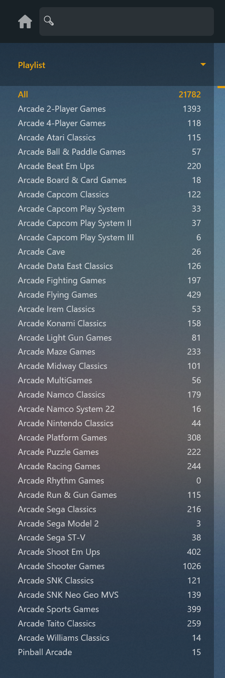This screenshot has height=678, width=225.
Task: Click the orange scrollbar thumb
Action: [x=221, y=87]
